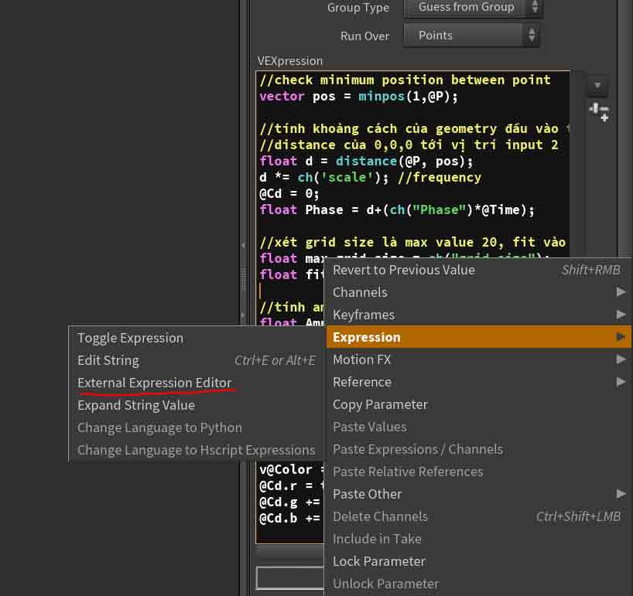Click the VEXpression label

290,61
